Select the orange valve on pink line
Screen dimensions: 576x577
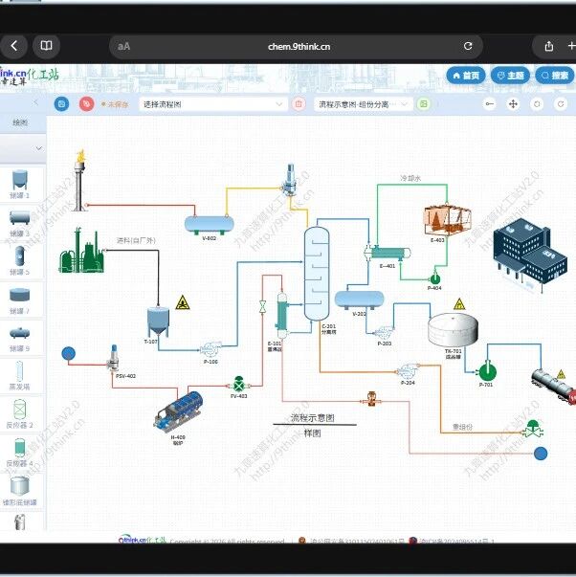coord(372,399)
